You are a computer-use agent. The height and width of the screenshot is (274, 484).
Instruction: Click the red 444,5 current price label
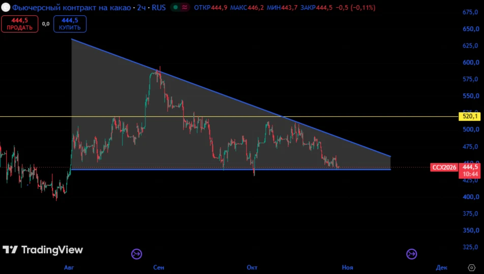[x=469, y=171]
